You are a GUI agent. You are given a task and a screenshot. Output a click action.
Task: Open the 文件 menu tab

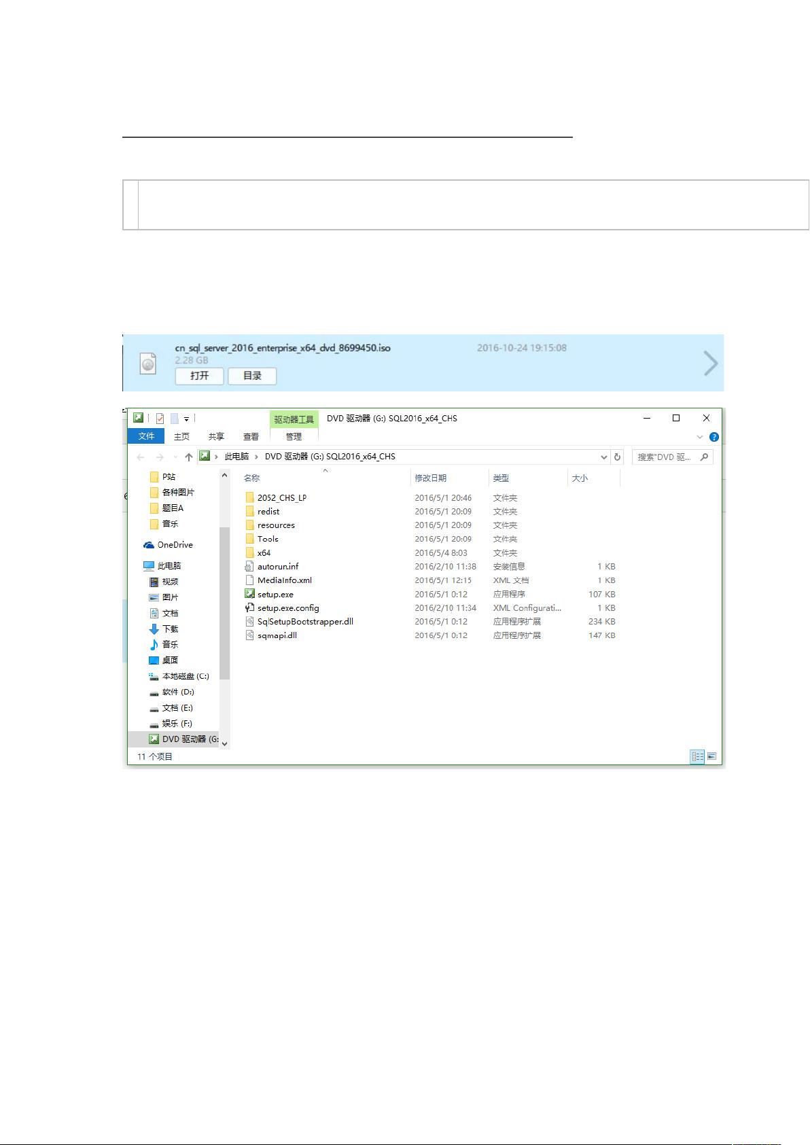[146, 436]
